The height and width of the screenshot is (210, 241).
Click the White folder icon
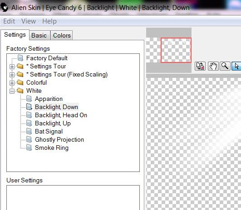pos(20,91)
